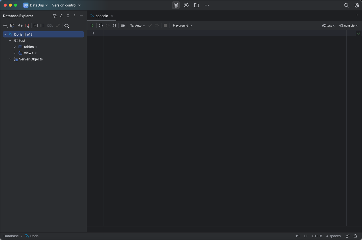The width and height of the screenshot is (362, 240).
Task: Expand the Server Objects node
Action: (x=10, y=59)
